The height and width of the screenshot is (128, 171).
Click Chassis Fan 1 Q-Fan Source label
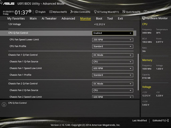click(x=24, y=62)
